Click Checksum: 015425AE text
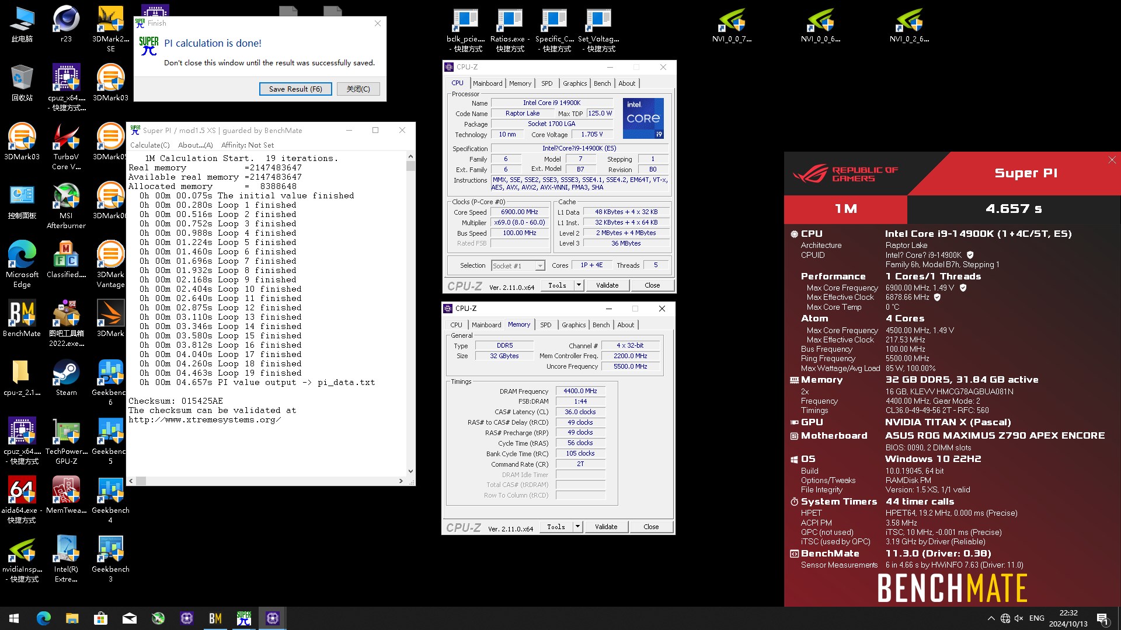 pyautogui.click(x=176, y=401)
